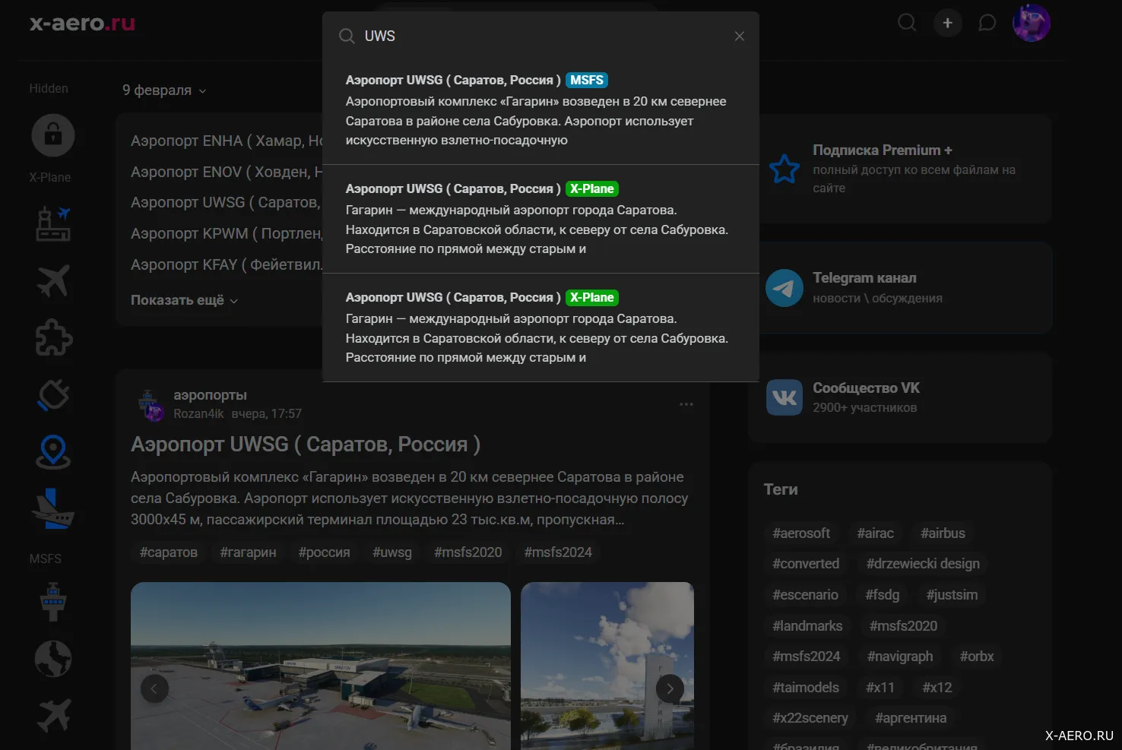
Task: Open the messages chat bubble icon
Action: click(x=987, y=23)
